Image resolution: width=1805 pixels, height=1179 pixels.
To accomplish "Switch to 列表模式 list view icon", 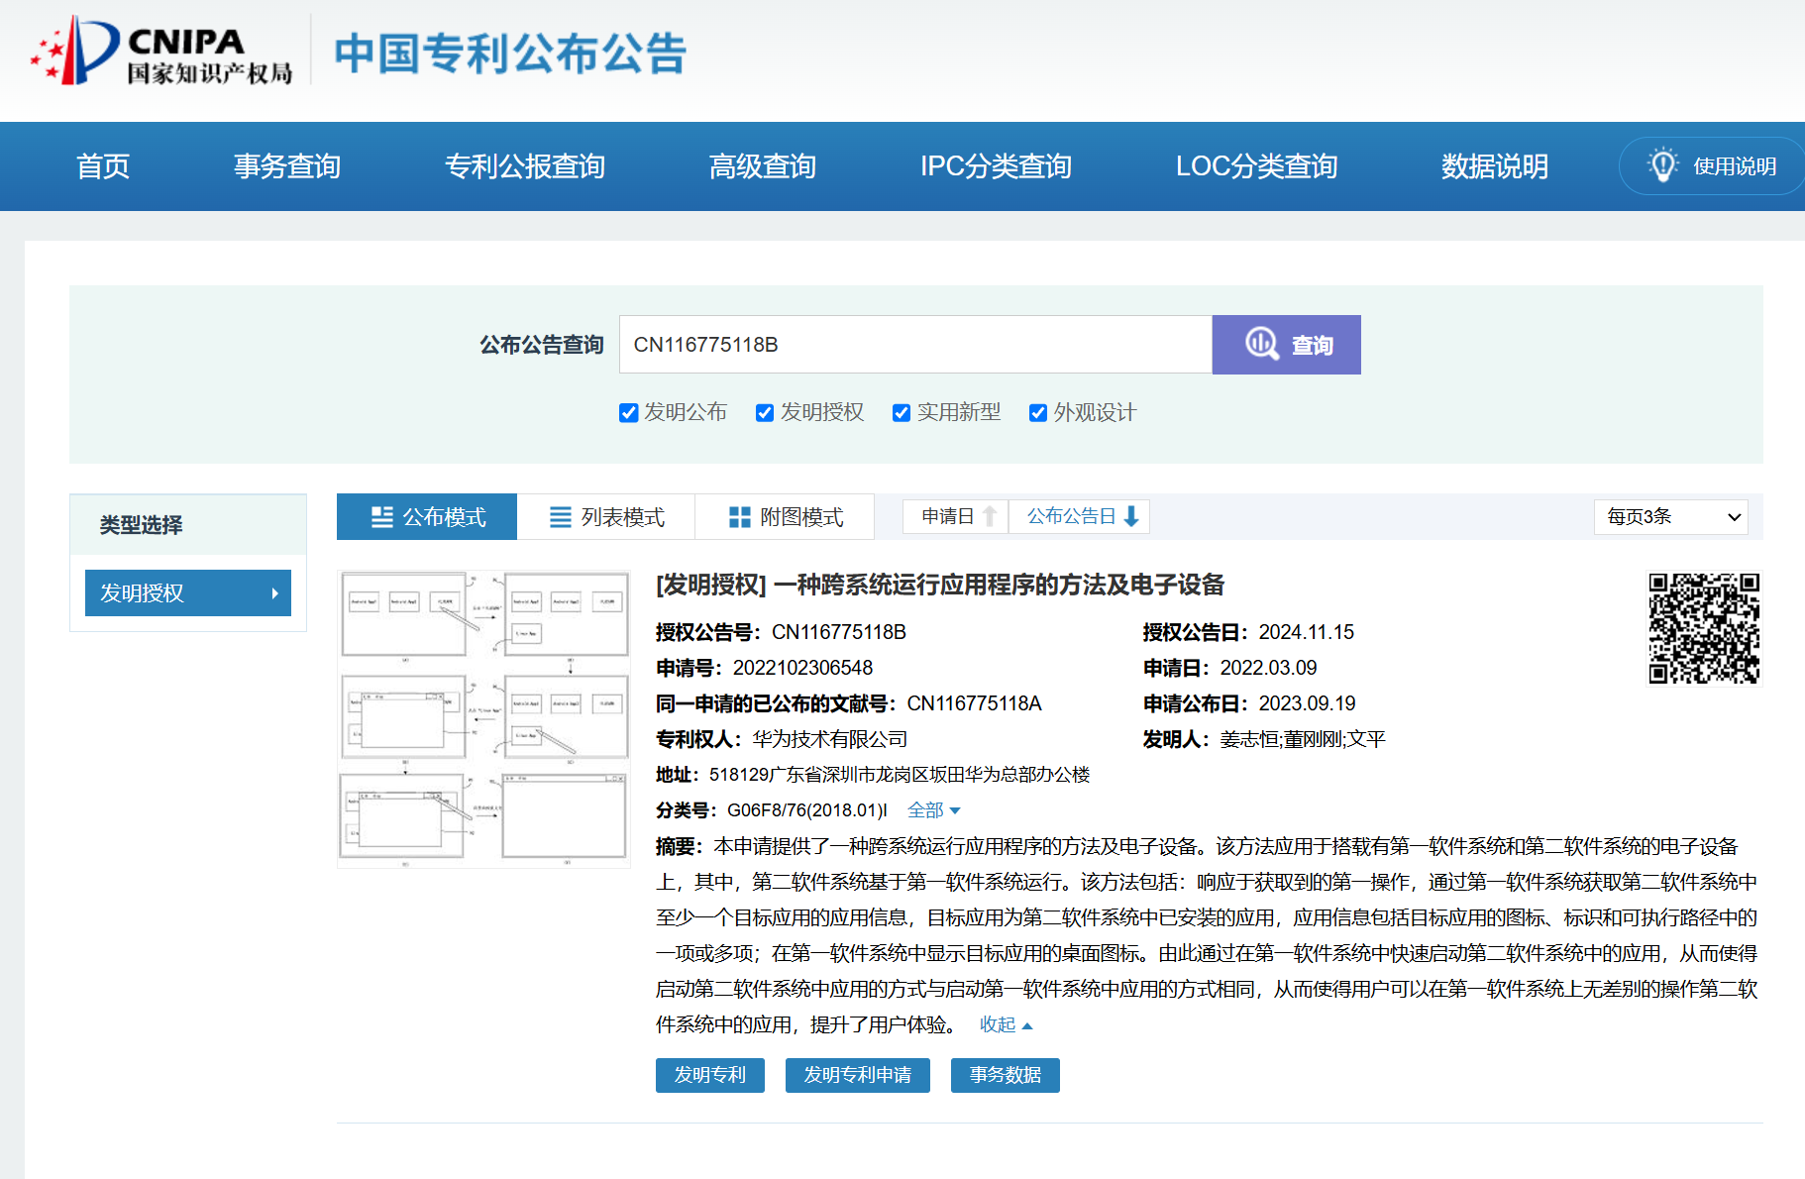I will [x=561, y=517].
